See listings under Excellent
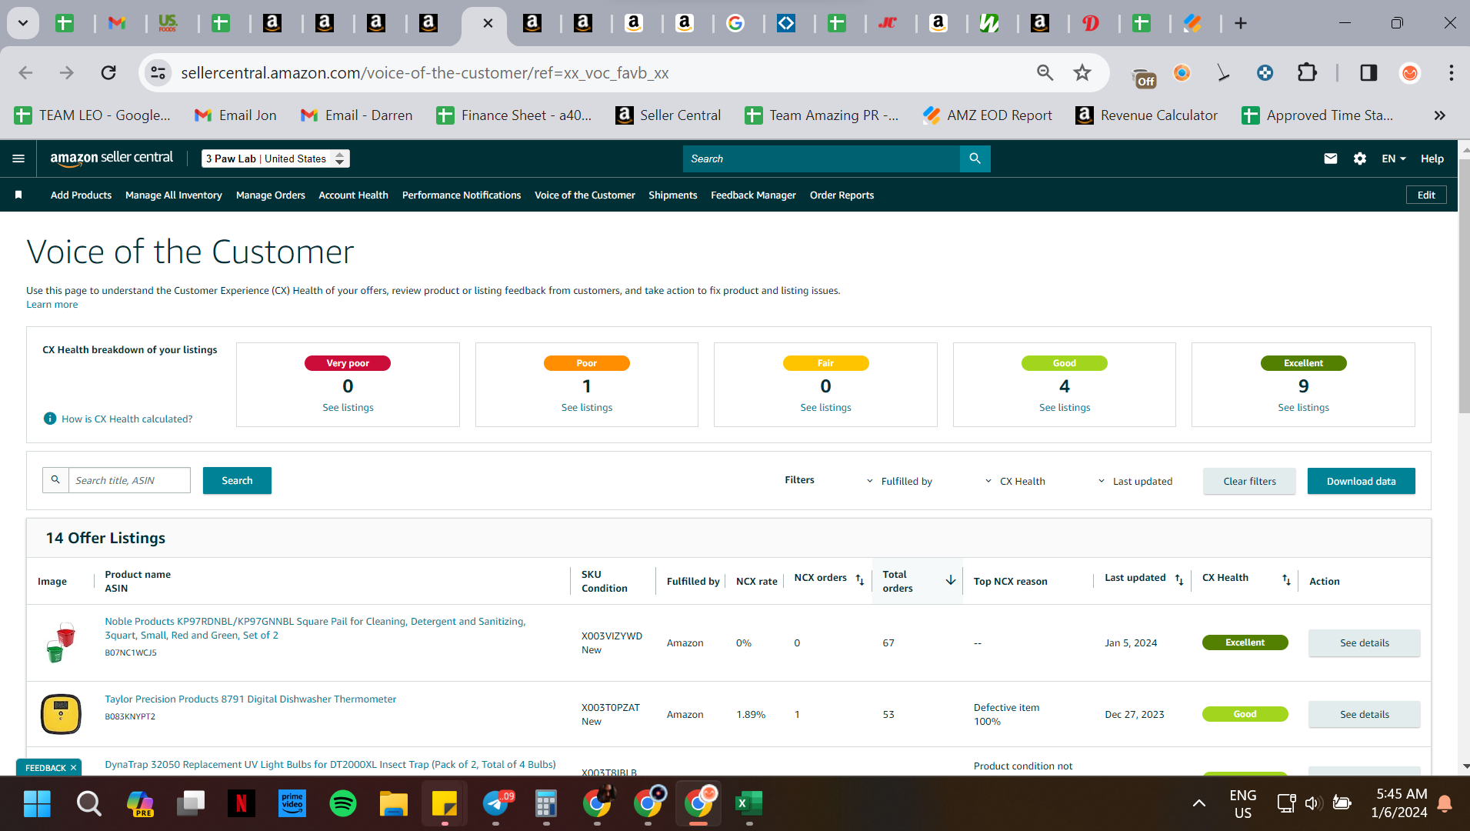 [x=1303, y=408]
